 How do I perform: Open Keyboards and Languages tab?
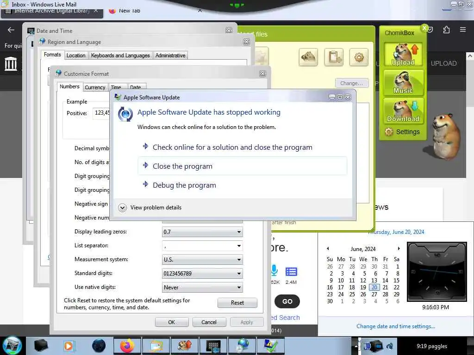coord(120,55)
